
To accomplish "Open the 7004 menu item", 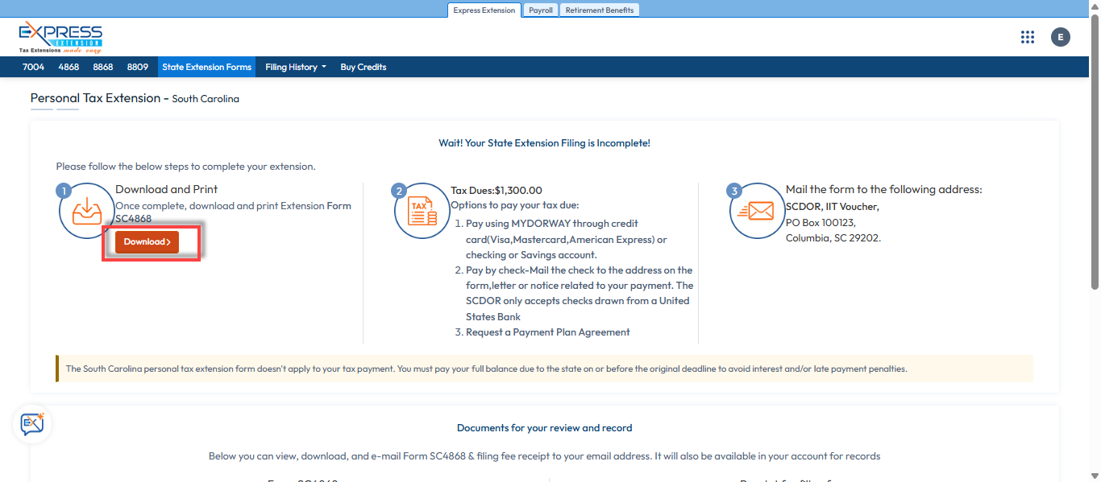I will point(33,67).
